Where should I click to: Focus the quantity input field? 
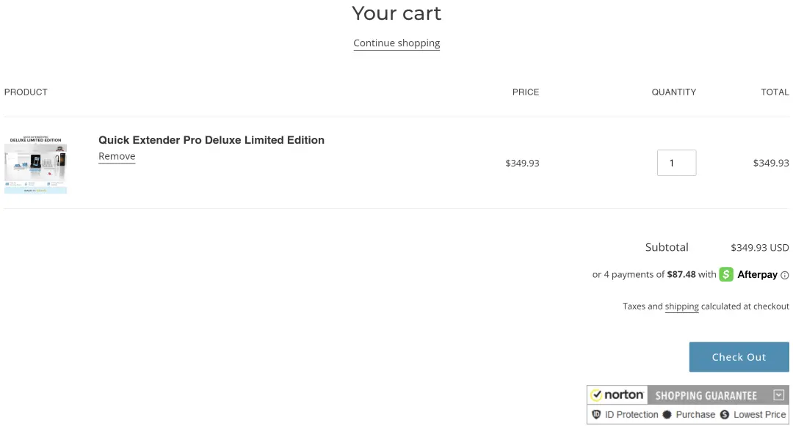tap(676, 163)
